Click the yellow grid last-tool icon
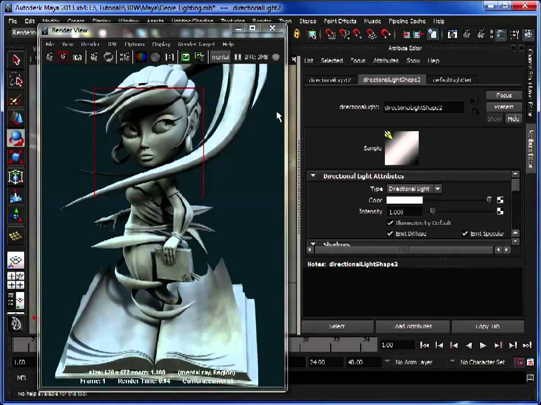This screenshot has width=541, height=405. pyautogui.click(x=16, y=236)
